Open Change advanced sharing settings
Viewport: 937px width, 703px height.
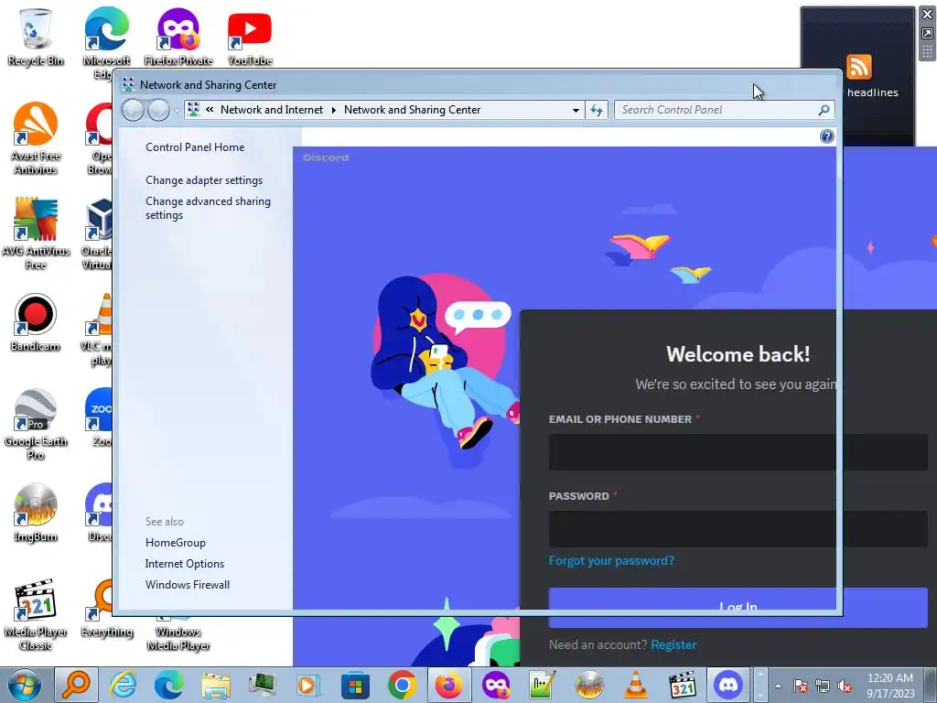pos(208,208)
